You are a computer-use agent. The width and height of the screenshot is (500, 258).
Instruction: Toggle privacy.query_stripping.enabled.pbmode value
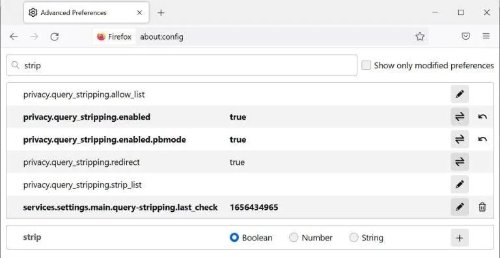pyautogui.click(x=460, y=140)
